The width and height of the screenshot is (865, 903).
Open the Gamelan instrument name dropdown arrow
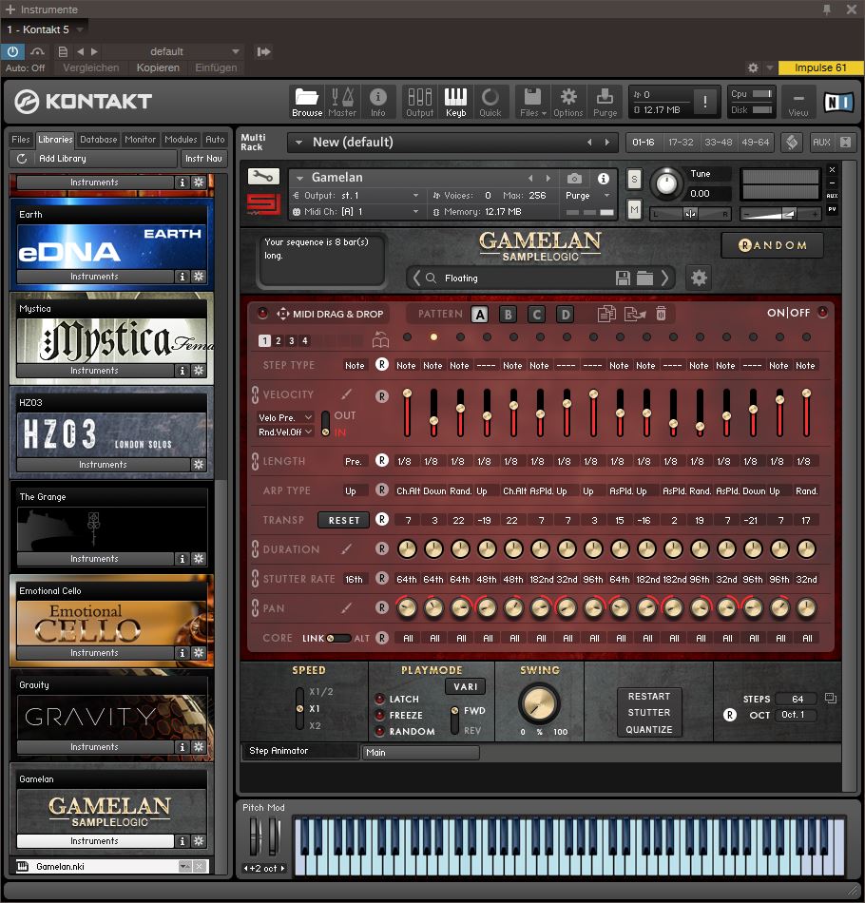pos(299,178)
